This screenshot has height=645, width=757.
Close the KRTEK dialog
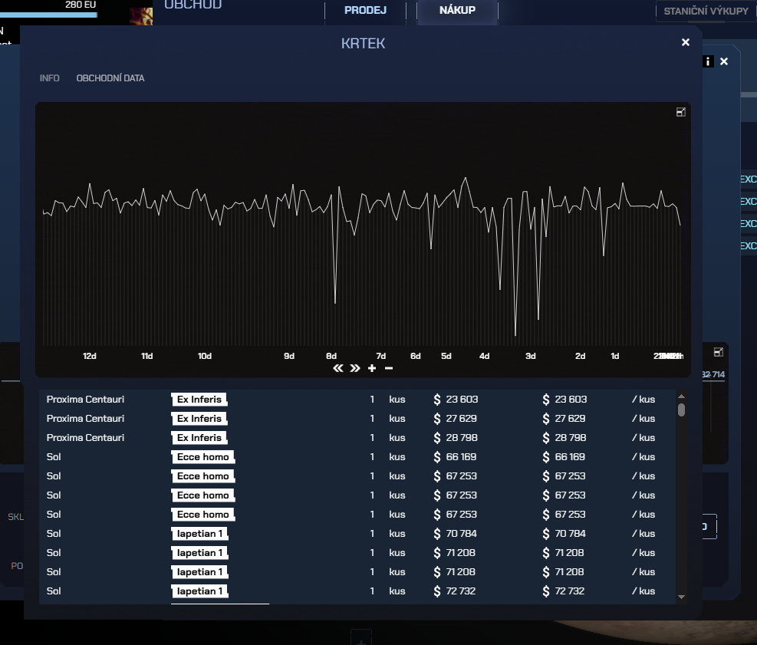686,42
